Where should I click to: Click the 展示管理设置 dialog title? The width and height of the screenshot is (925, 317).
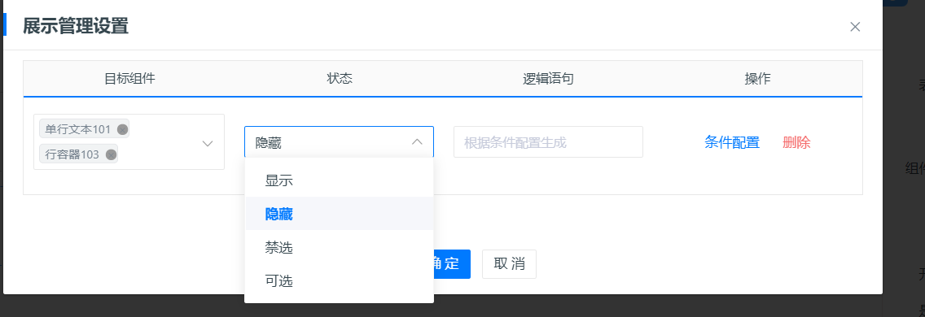click(x=76, y=27)
